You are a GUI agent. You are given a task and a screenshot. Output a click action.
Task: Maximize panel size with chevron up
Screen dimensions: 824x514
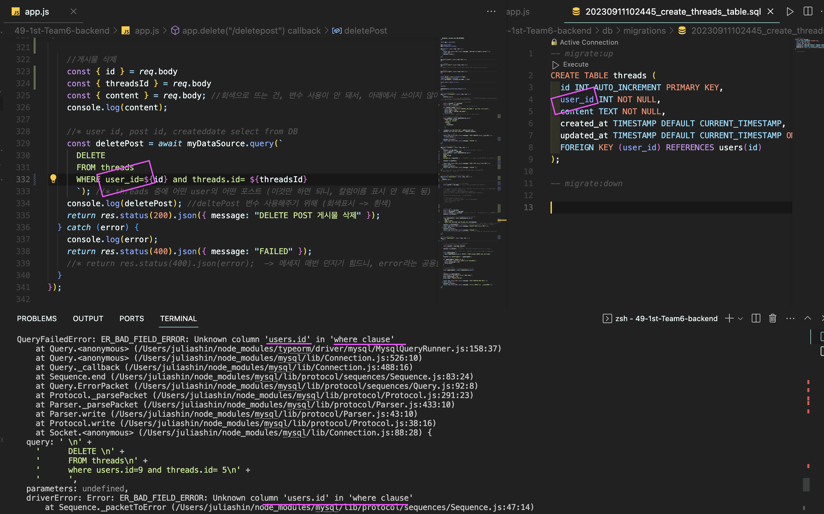pos(807,318)
